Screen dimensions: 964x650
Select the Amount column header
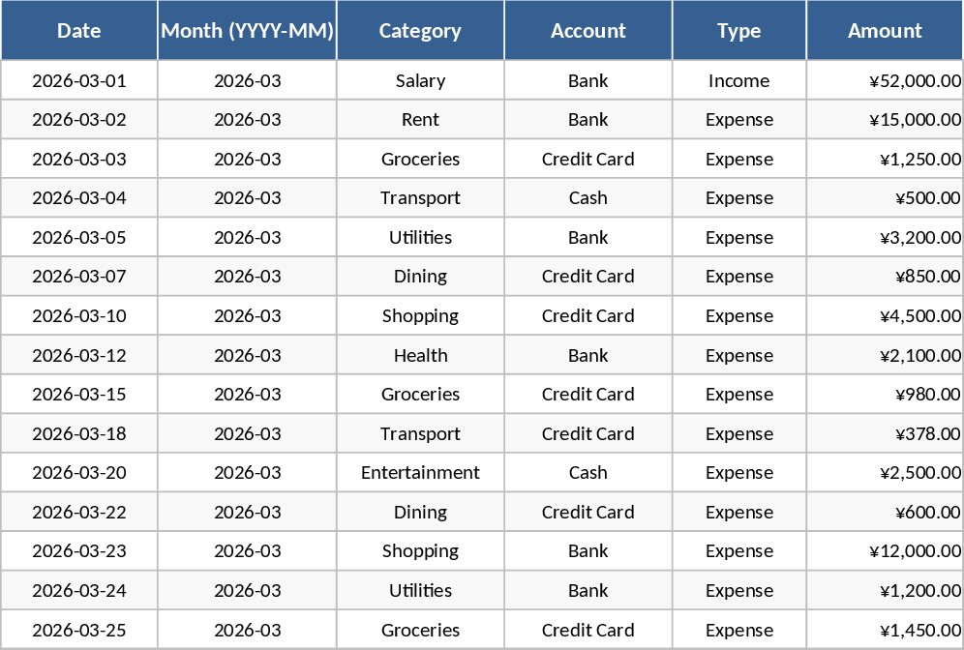click(885, 31)
